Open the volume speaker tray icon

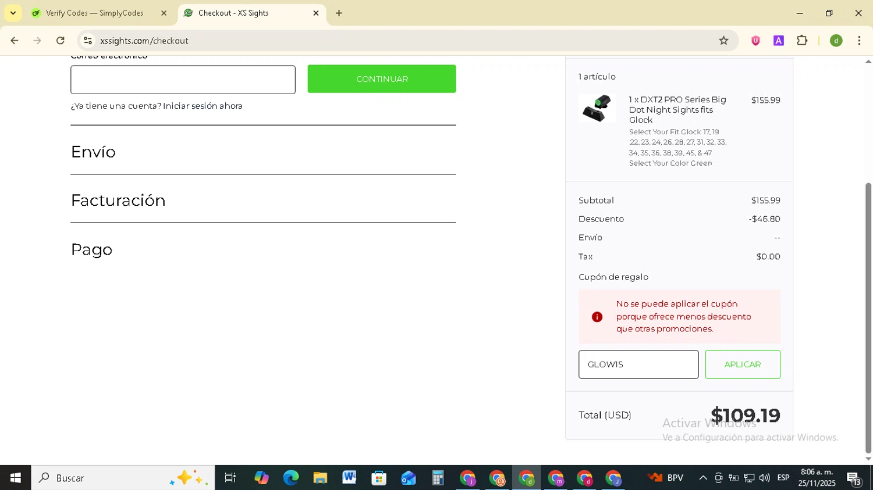click(x=764, y=478)
